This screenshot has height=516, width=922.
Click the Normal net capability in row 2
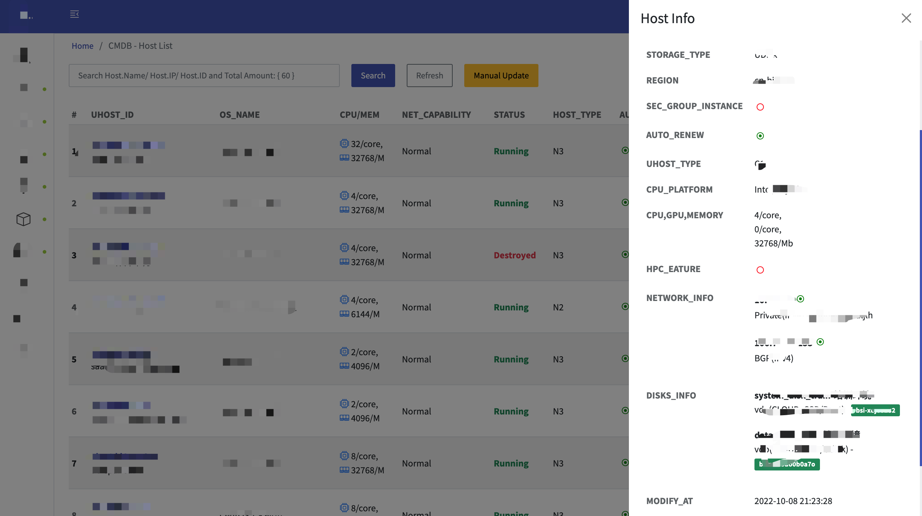point(416,203)
